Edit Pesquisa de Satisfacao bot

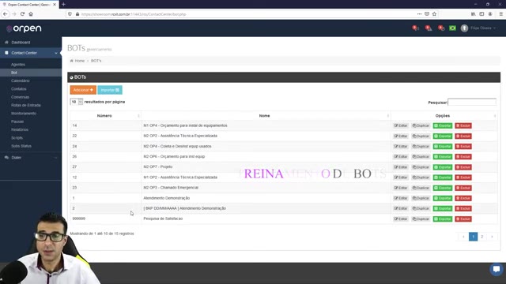[401, 219]
